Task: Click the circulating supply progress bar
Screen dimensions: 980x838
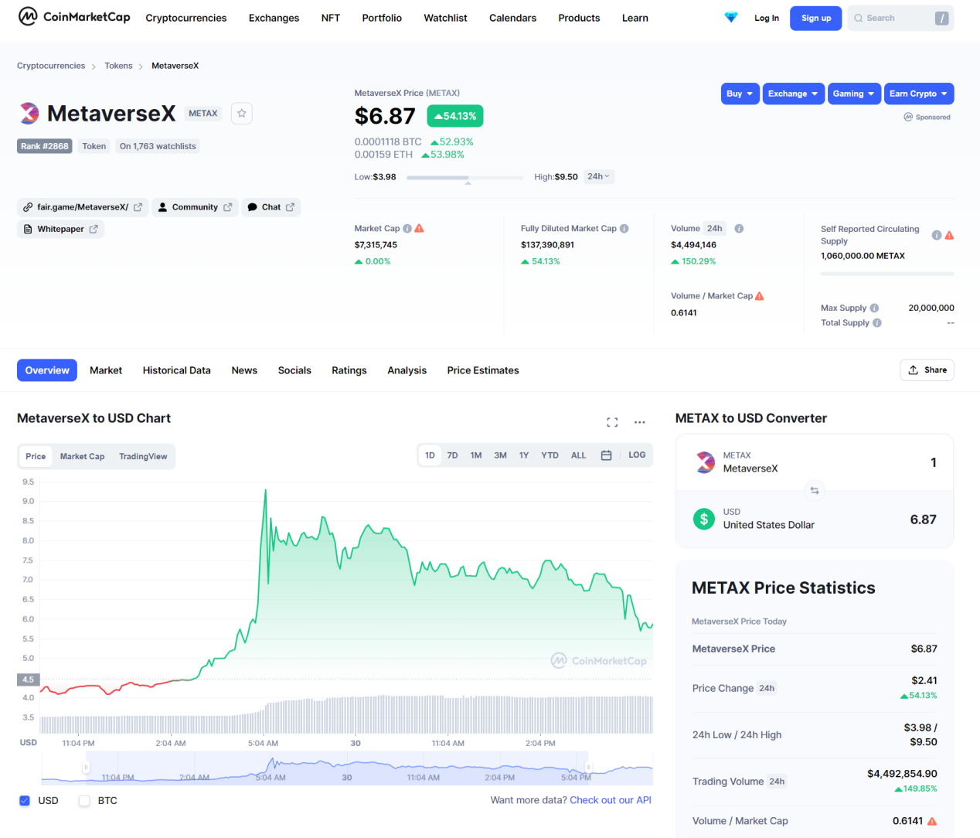Action: pyautogui.click(x=887, y=274)
